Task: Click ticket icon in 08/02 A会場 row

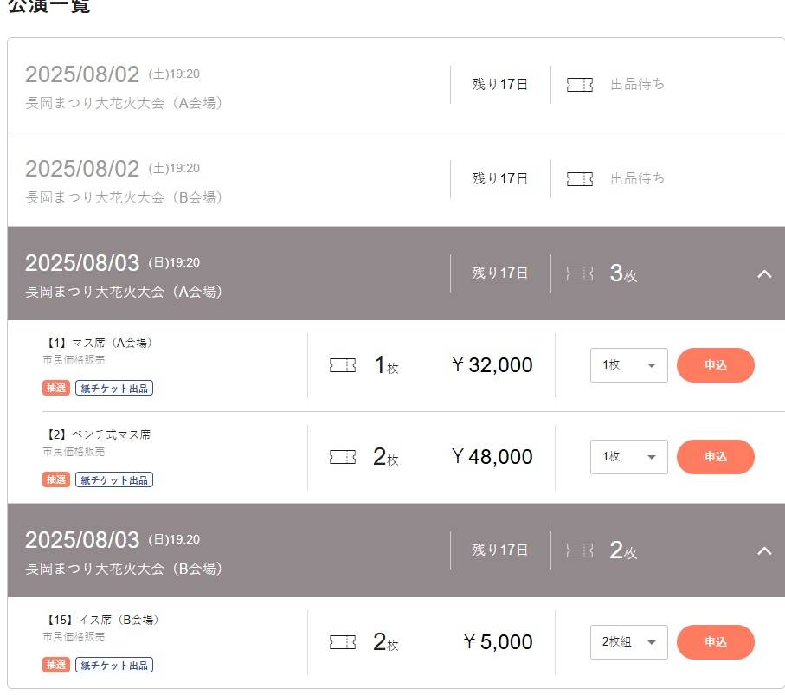Action: (x=580, y=85)
